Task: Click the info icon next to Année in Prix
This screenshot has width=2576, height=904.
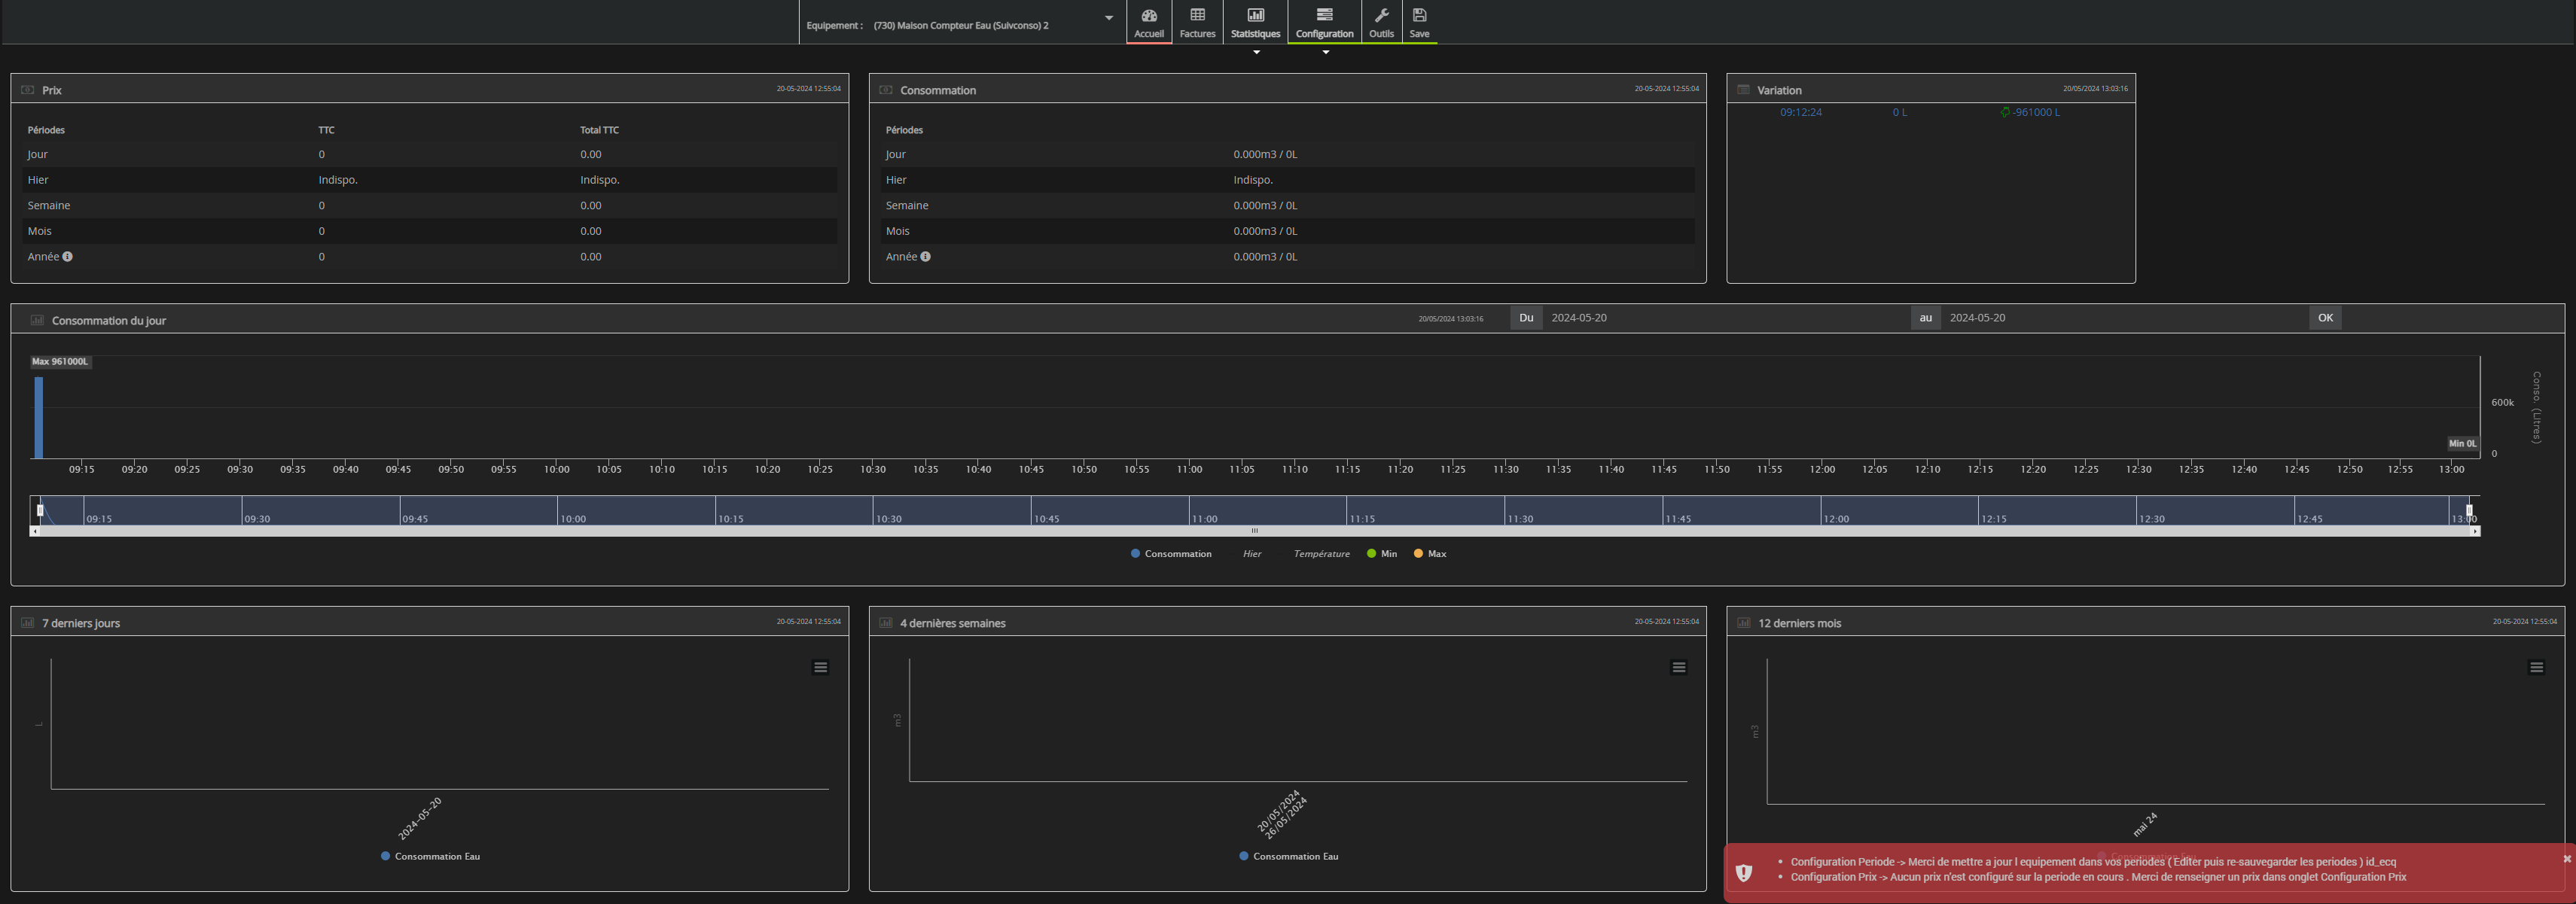Action: click(x=67, y=257)
